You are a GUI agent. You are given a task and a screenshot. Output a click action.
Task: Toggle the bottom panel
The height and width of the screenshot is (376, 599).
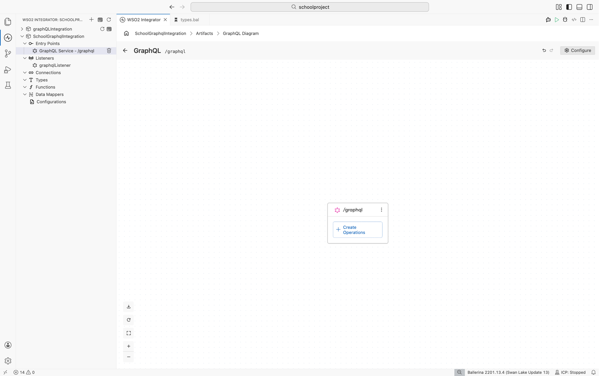pyautogui.click(x=579, y=7)
